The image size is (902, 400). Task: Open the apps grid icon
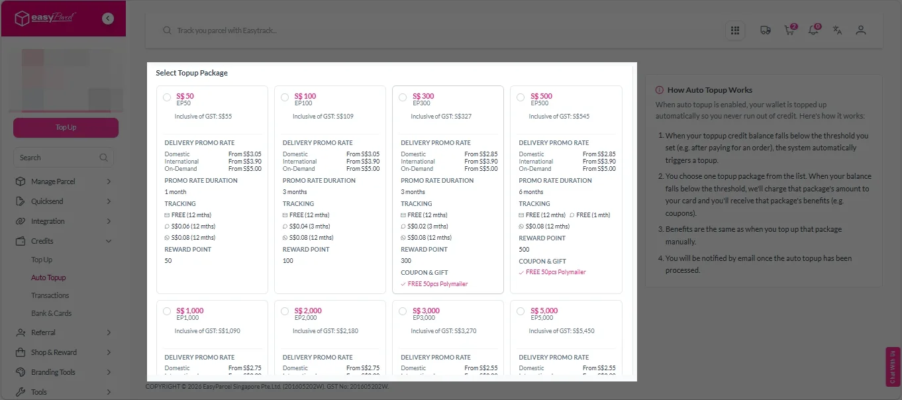pyautogui.click(x=734, y=30)
